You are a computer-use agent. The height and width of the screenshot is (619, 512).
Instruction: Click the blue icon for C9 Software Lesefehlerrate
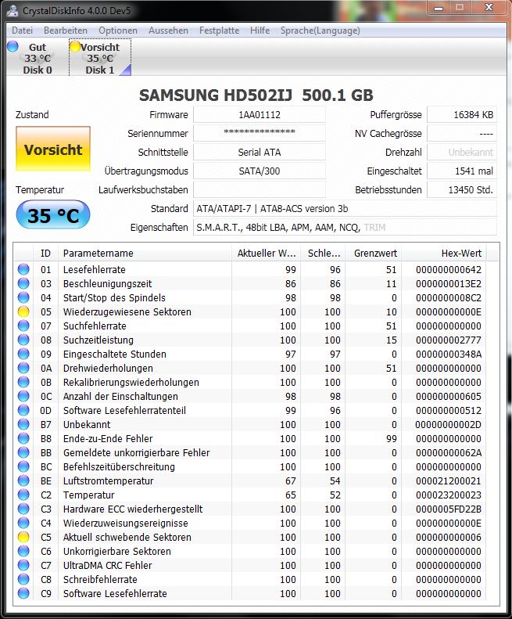(23, 593)
